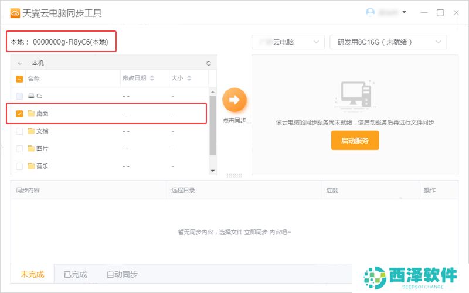Refresh the local file list
This screenshot has width=469, height=293.
[x=209, y=63]
